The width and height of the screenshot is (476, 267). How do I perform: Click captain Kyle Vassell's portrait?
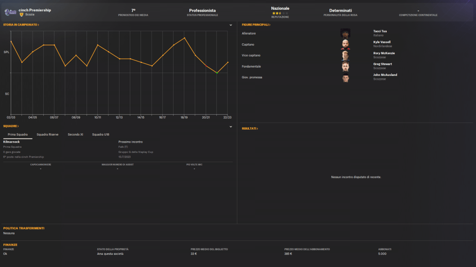click(x=345, y=44)
